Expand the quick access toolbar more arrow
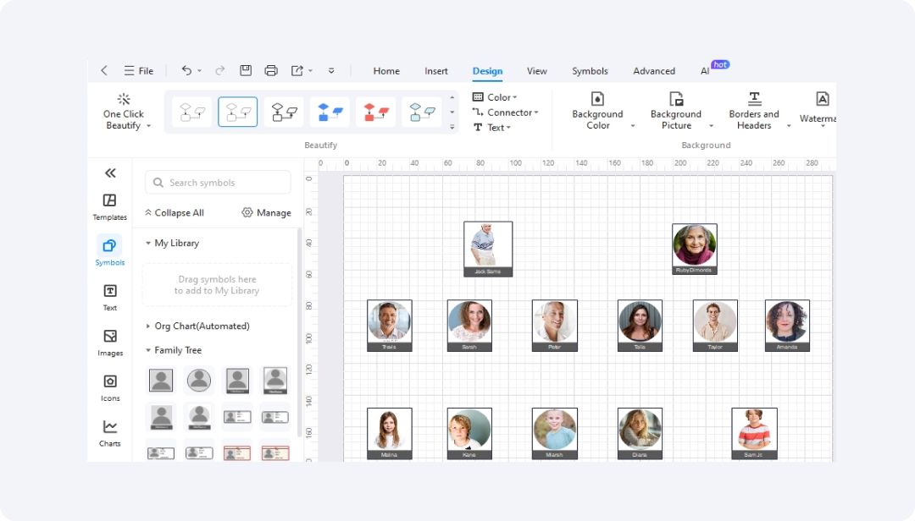Image resolution: width=915 pixels, height=521 pixels. (x=331, y=71)
